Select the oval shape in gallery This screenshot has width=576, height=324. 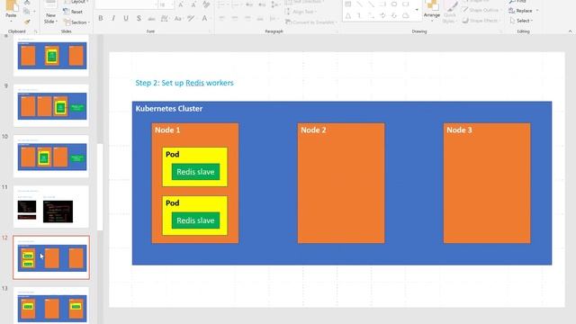coord(394,4)
